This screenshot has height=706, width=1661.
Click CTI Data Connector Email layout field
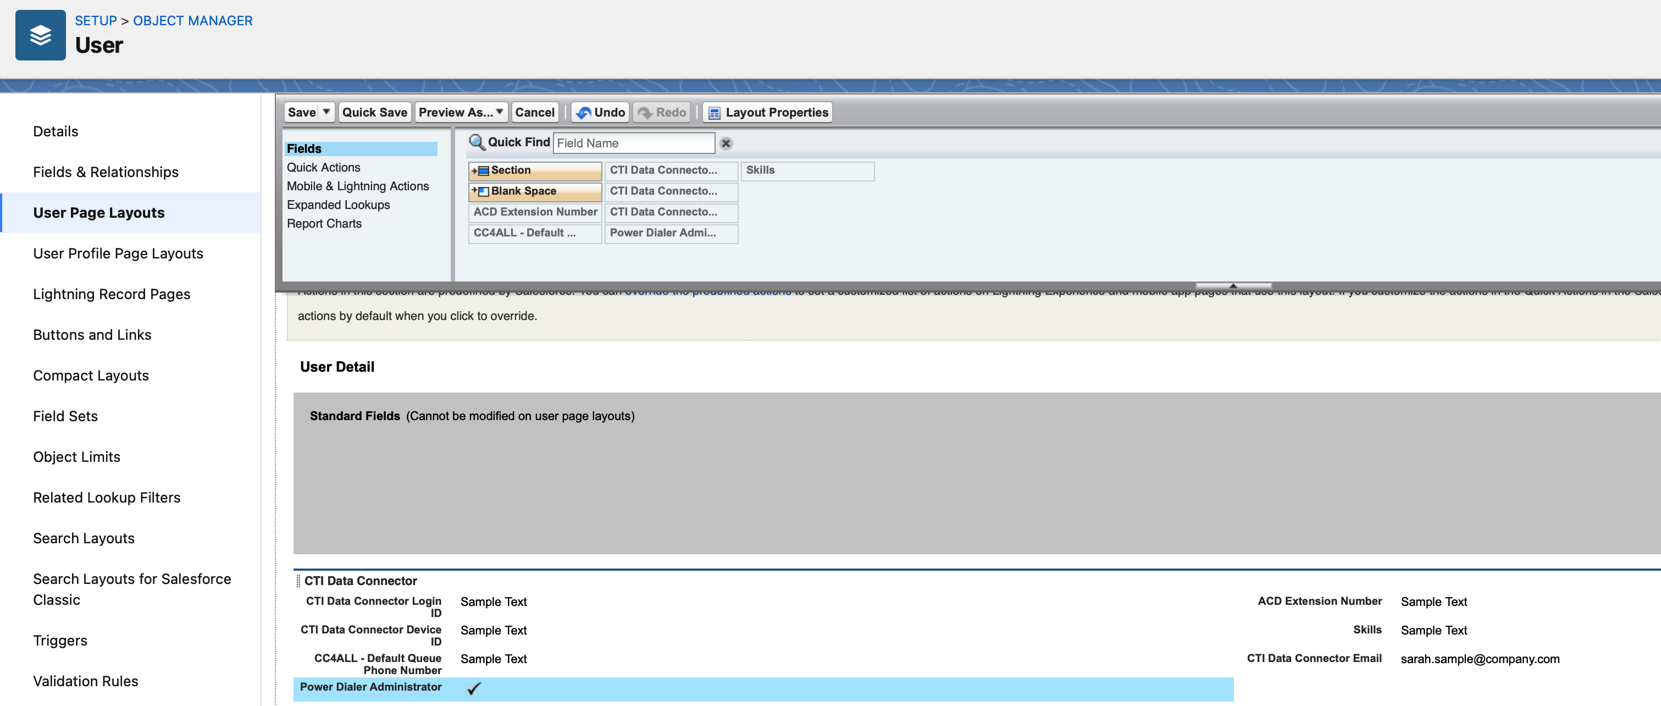coord(1314,658)
